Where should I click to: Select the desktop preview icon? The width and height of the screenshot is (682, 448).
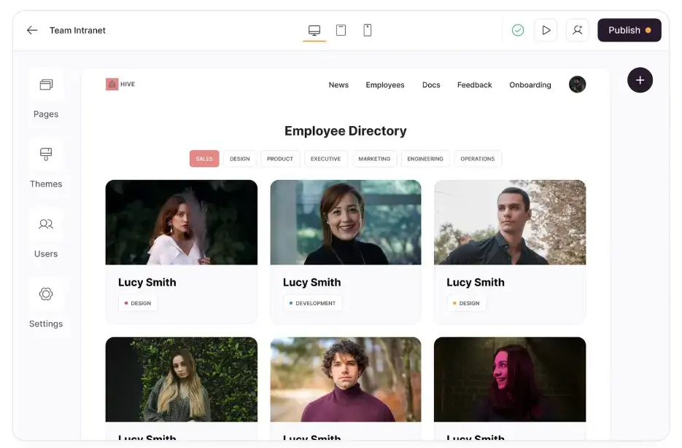(x=314, y=30)
